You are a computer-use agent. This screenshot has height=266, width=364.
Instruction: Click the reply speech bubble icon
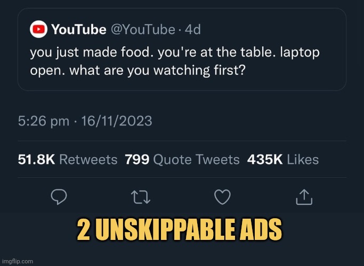(x=59, y=197)
